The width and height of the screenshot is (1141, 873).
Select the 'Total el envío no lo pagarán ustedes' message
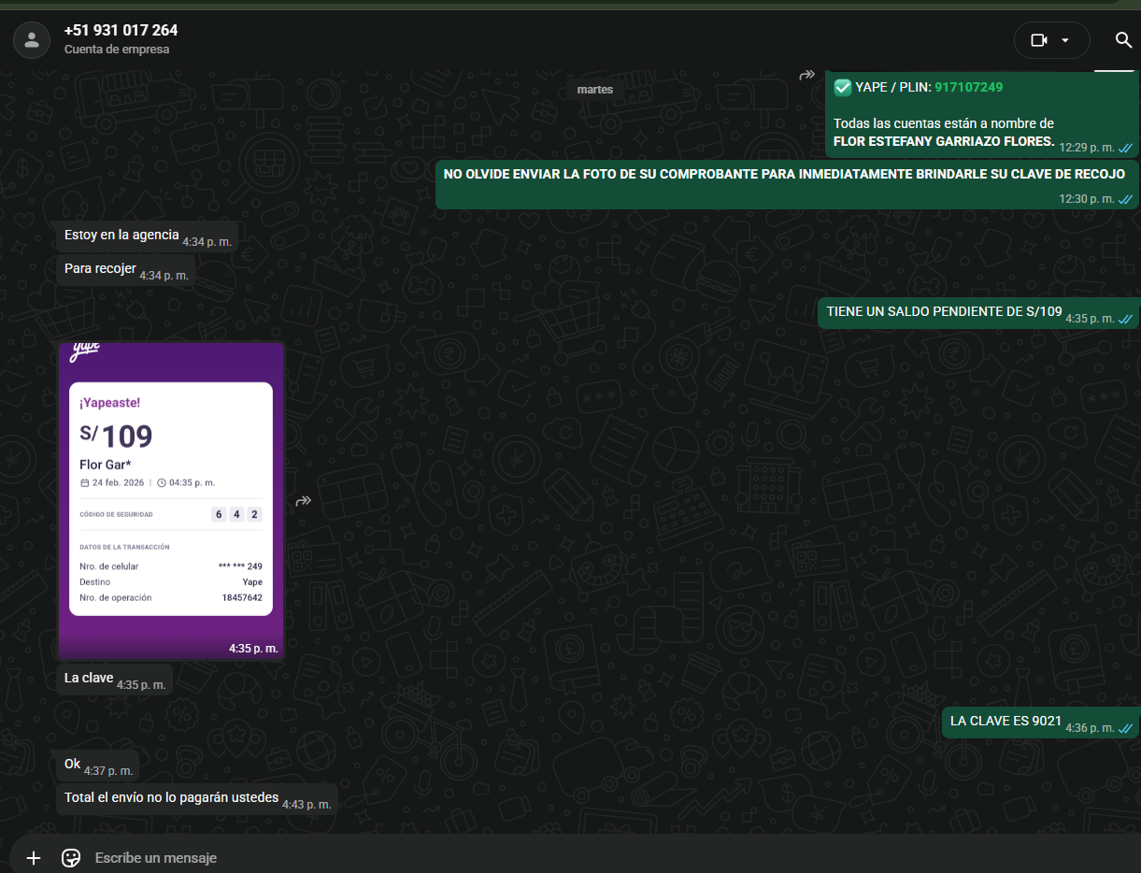point(171,798)
